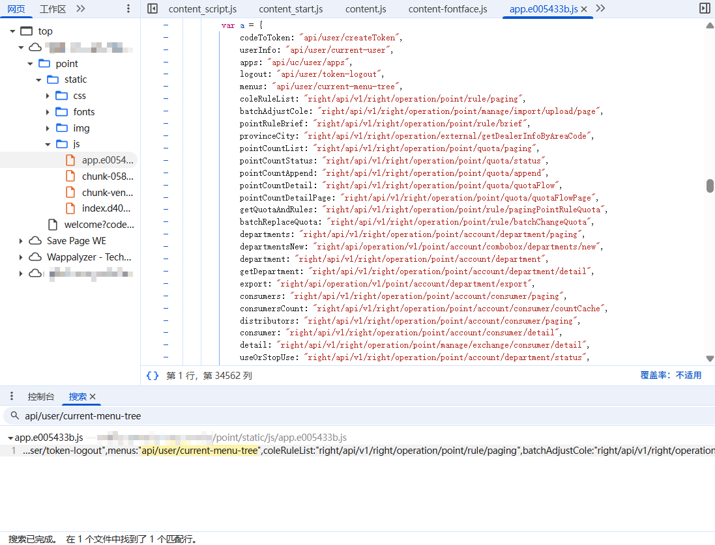Screen dimensions: 715x545
Task: Select index.d40... file in tree
Action: 106,208
